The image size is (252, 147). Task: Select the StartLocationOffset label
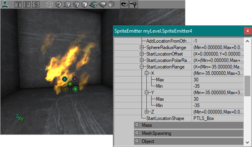(x=165, y=54)
